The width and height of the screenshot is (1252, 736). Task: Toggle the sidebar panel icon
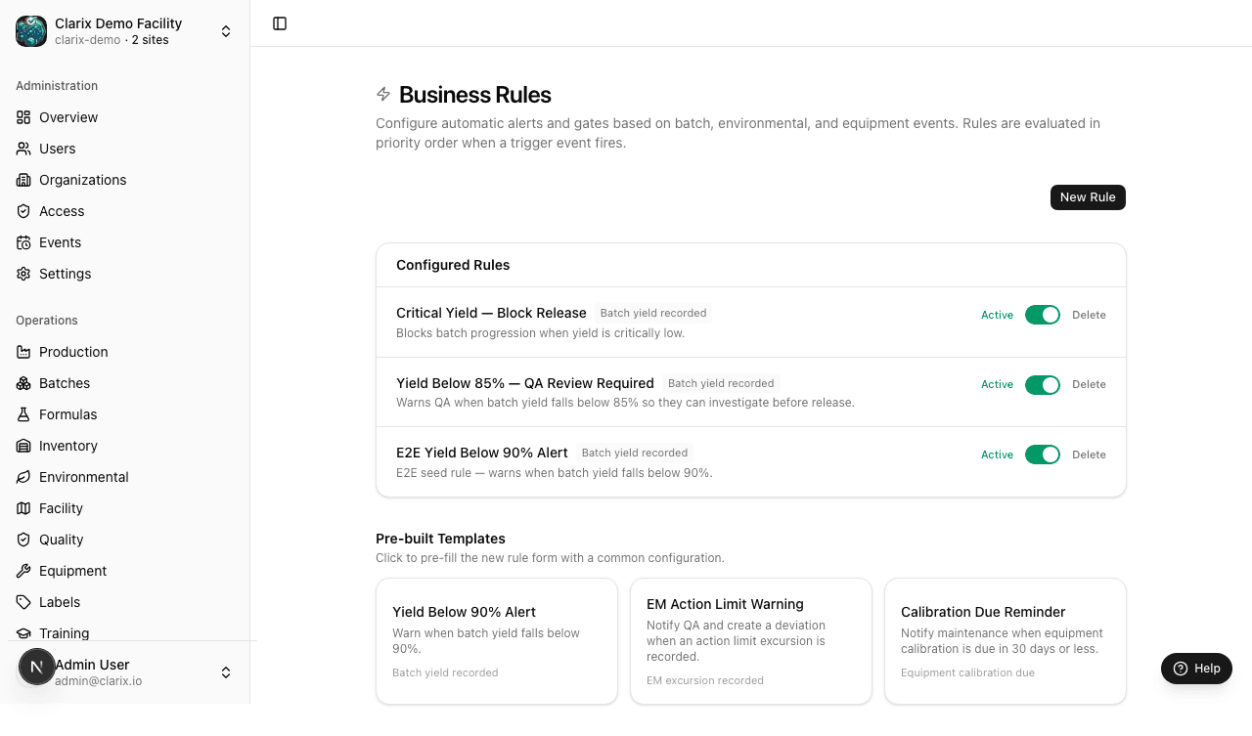(x=280, y=23)
